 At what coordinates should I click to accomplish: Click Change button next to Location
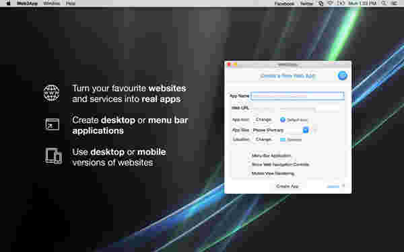point(263,139)
